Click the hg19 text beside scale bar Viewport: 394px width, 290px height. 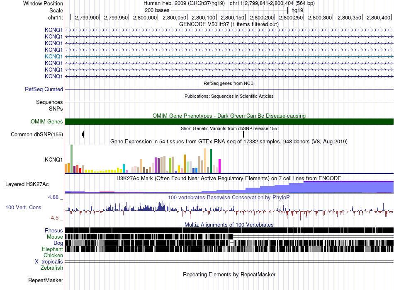pos(297,10)
